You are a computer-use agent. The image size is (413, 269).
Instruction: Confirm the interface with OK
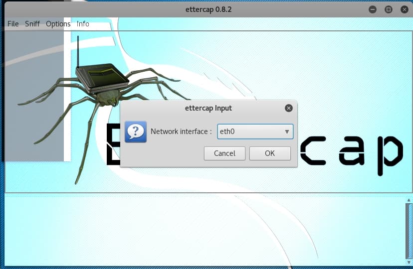click(x=270, y=153)
